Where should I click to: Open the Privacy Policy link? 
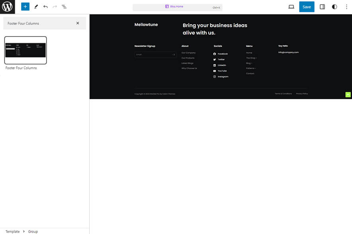click(x=301, y=94)
